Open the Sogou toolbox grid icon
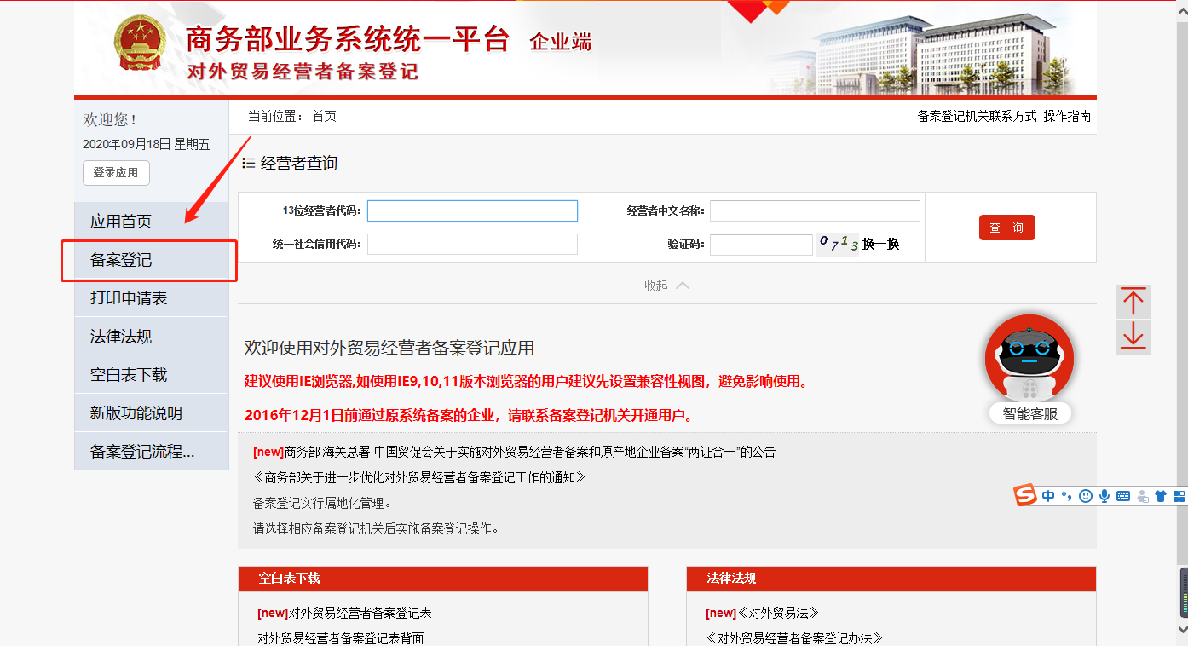Screen dimensions: 1188x646 pos(1181,495)
